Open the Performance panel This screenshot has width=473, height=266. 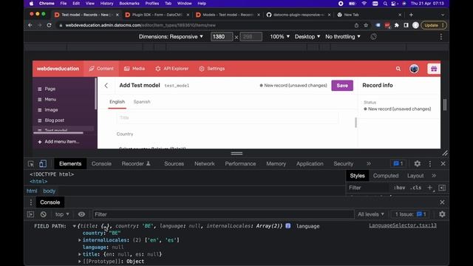tap(240, 164)
